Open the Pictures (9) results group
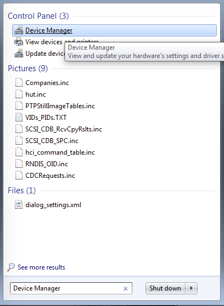Screen dimensions: 224x306 point(28,68)
